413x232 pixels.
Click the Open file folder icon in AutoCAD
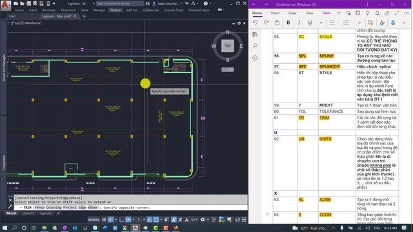coord(23,3)
